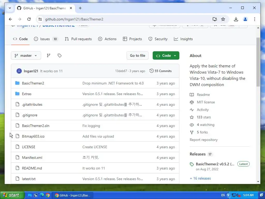
Task: Open the Chrome profile avatar
Action: coord(245,19)
